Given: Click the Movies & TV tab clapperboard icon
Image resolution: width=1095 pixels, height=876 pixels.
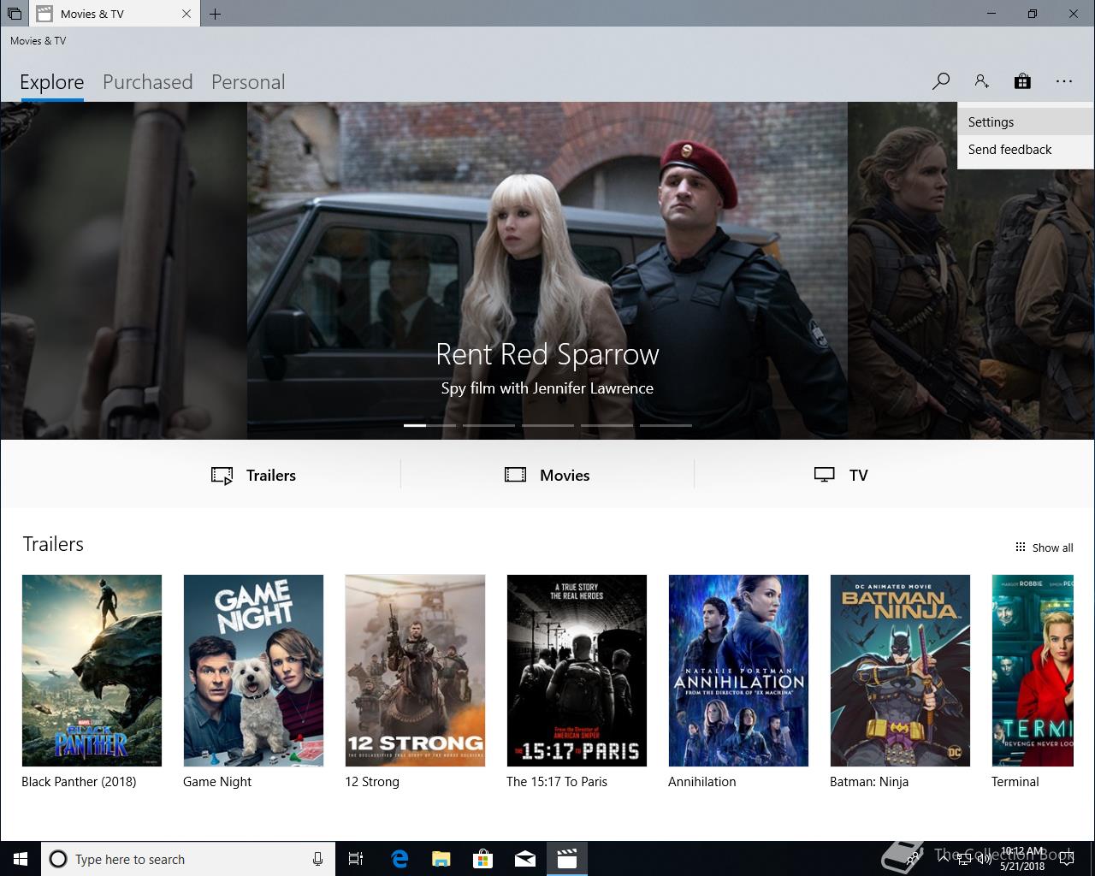Looking at the screenshot, I should [x=44, y=14].
